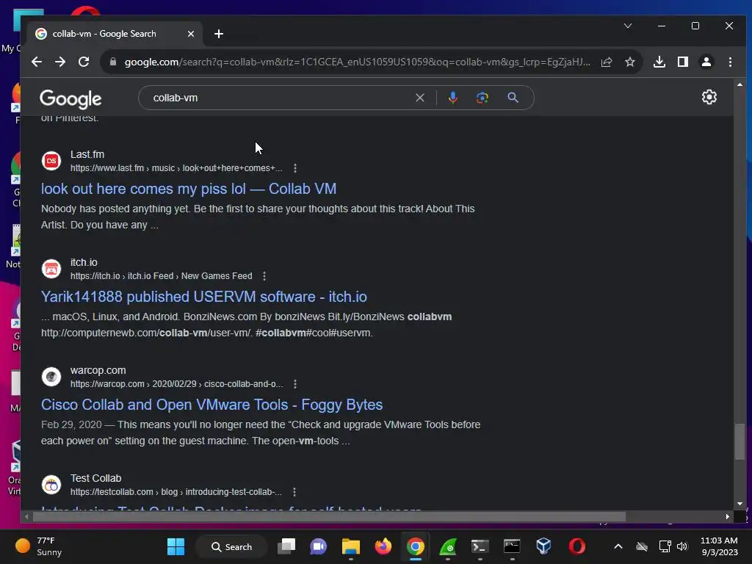Search by image with Google Lens
Screen dimensions: 752x564
(482, 98)
